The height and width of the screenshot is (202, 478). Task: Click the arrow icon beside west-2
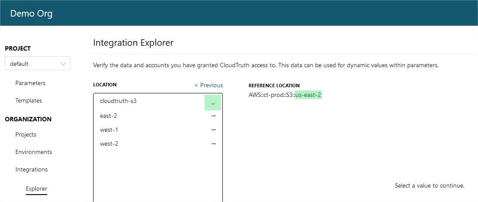click(x=213, y=144)
